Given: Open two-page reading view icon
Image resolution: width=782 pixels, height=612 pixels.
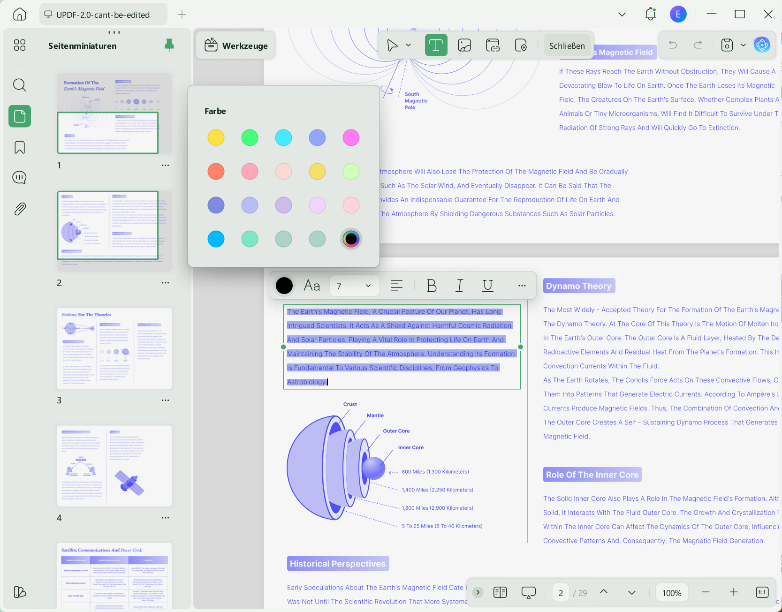Looking at the screenshot, I should pos(500,592).
